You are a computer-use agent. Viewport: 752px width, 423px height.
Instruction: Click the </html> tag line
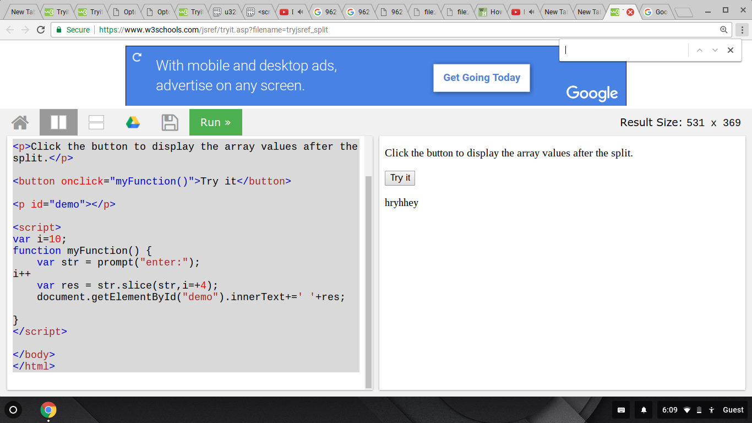coord(34,366)
